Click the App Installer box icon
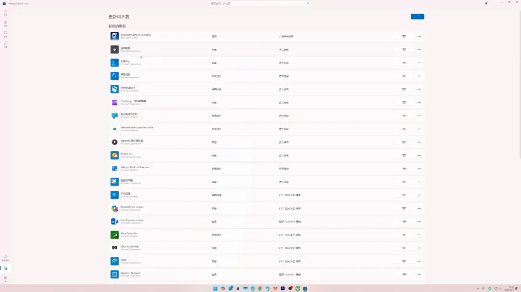The width and height of the screenshot is (521, 292). (114, 89)
